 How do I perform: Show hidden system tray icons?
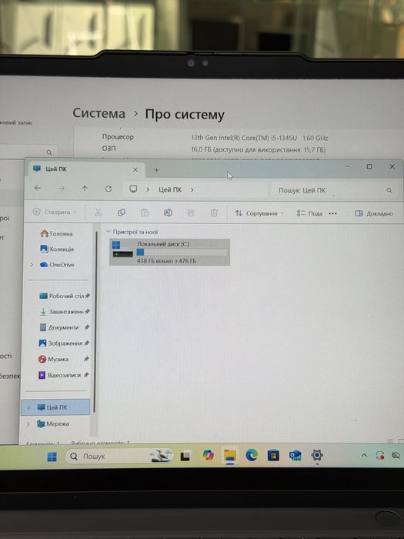[x=364, y=456]
